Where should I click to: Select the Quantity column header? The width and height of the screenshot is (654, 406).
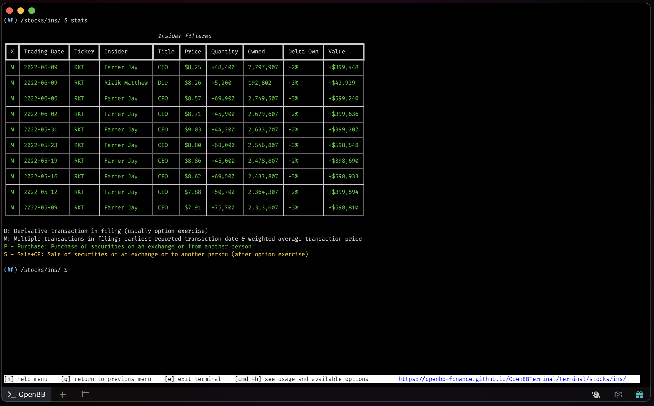coord(224,52)
